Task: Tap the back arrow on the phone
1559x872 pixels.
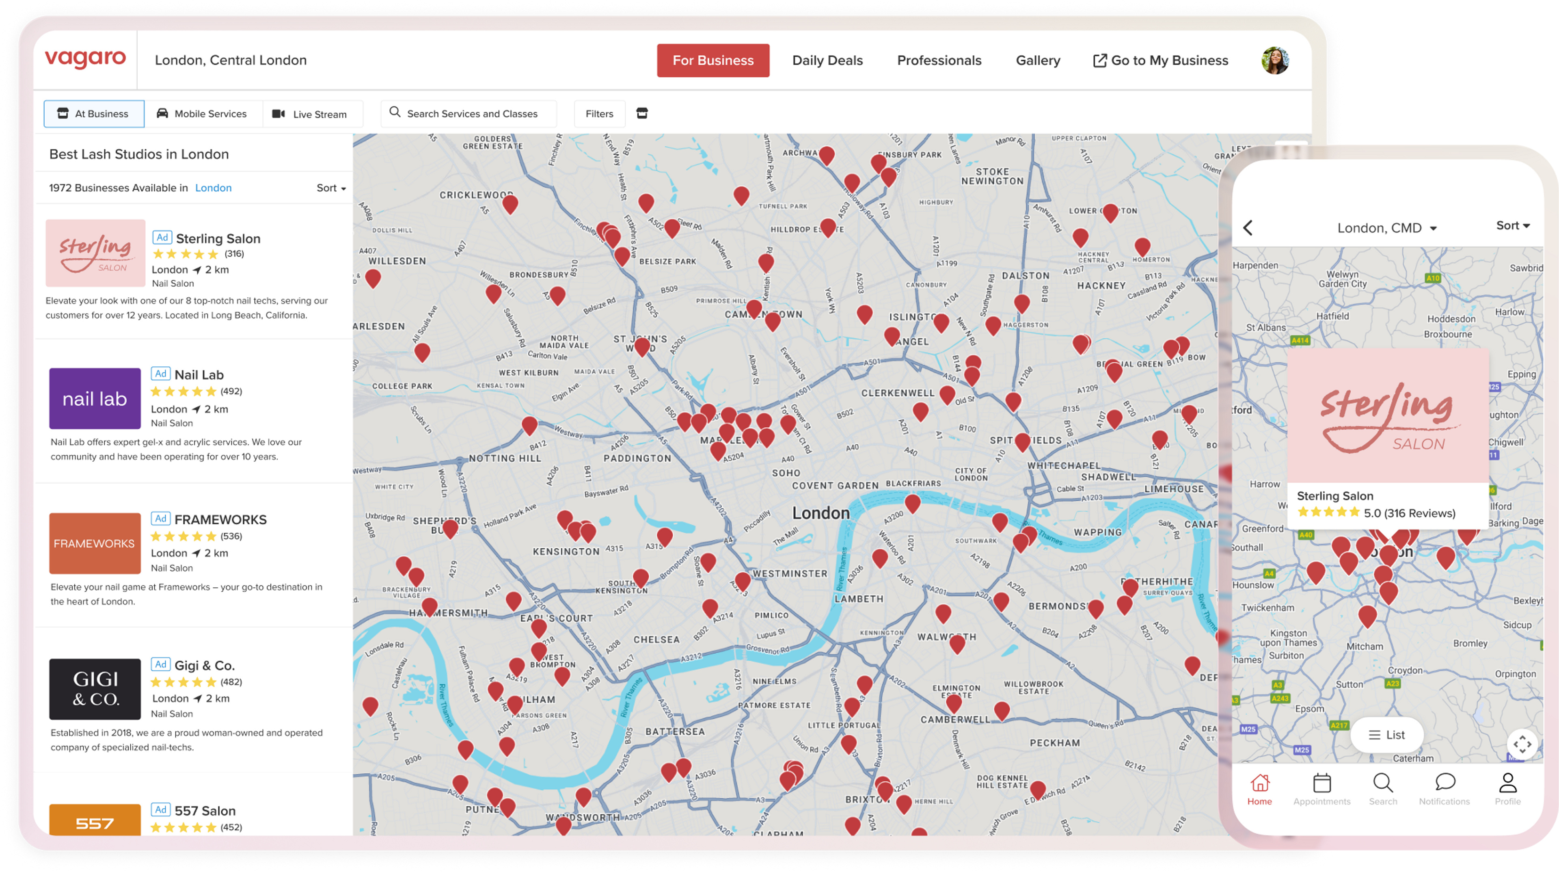Action: (1248, 228)
